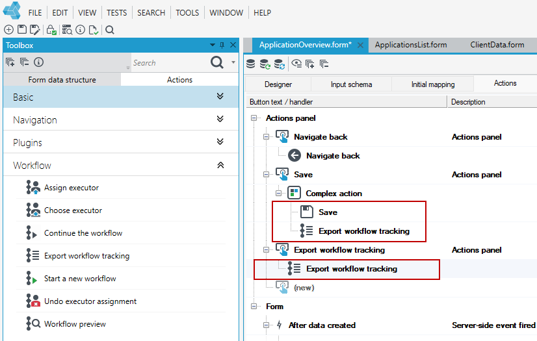The image size is (537, 341).
Task: Click the search-in-list toolbar icon
Action: [67, 30]
